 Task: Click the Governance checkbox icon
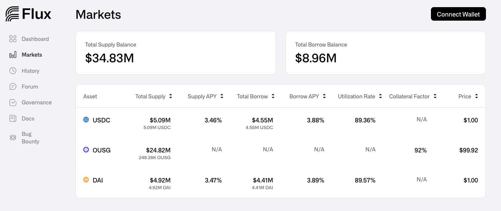[13, 102]
